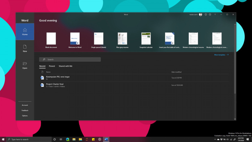Choose the Blue grey resume template

pos(122,40)
